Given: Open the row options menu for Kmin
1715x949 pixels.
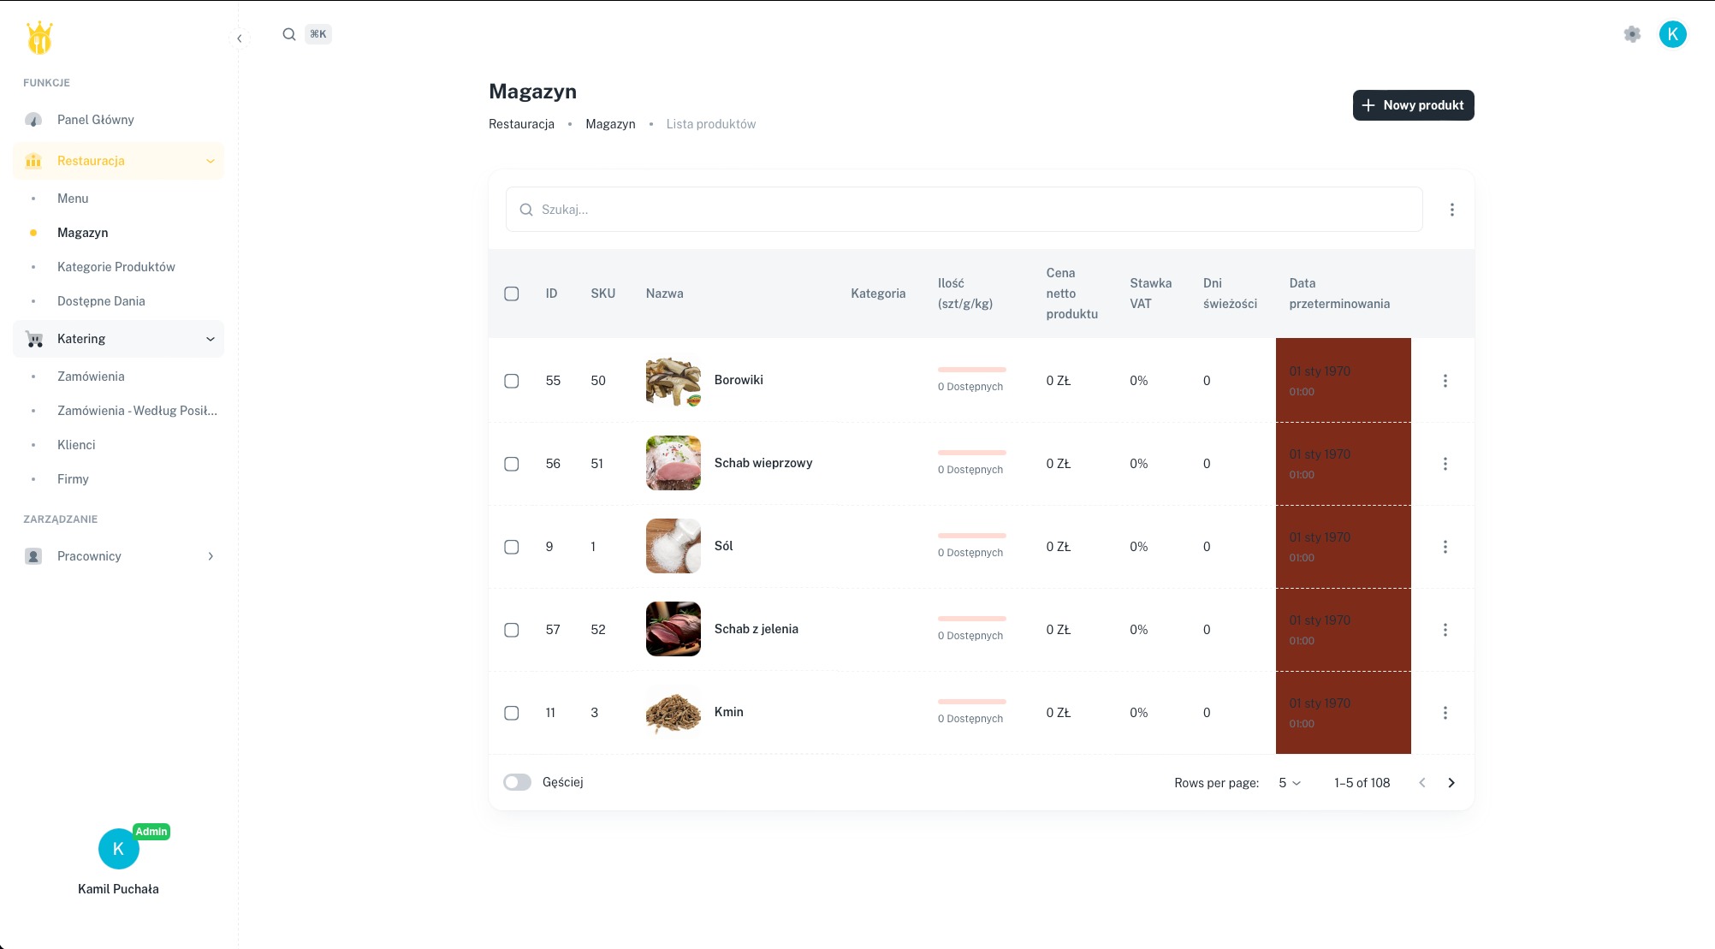Looking at the screenshot, I should [x=1445, y=712].
